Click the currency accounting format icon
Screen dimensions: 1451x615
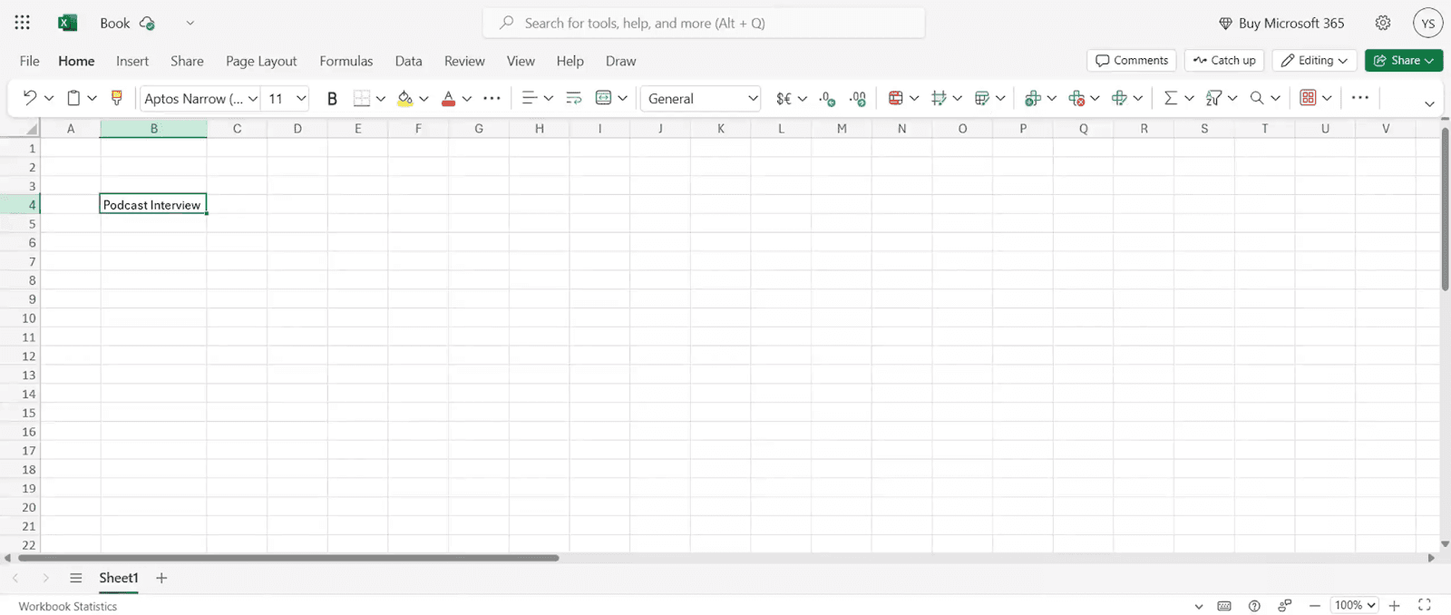coord(784,98)
